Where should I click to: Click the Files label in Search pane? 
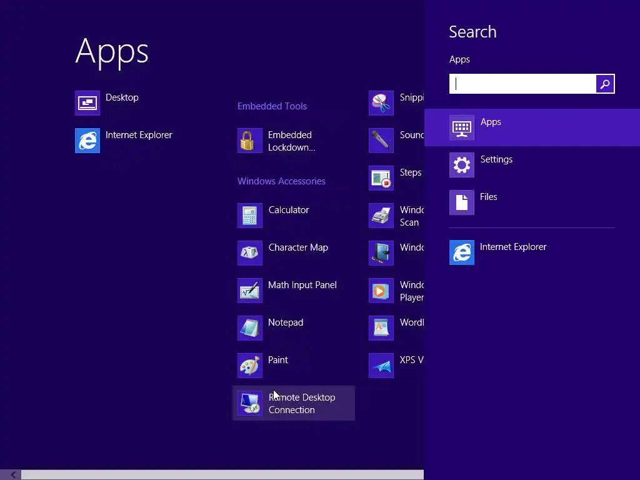pos(489,197)
